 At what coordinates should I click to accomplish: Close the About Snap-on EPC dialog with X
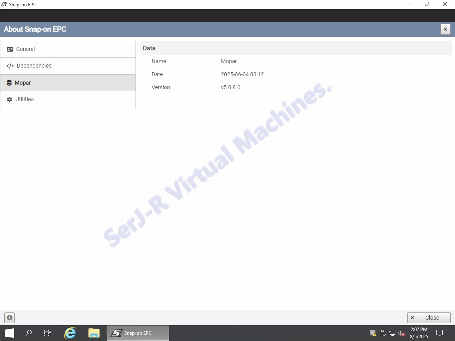tap(445, 29)
